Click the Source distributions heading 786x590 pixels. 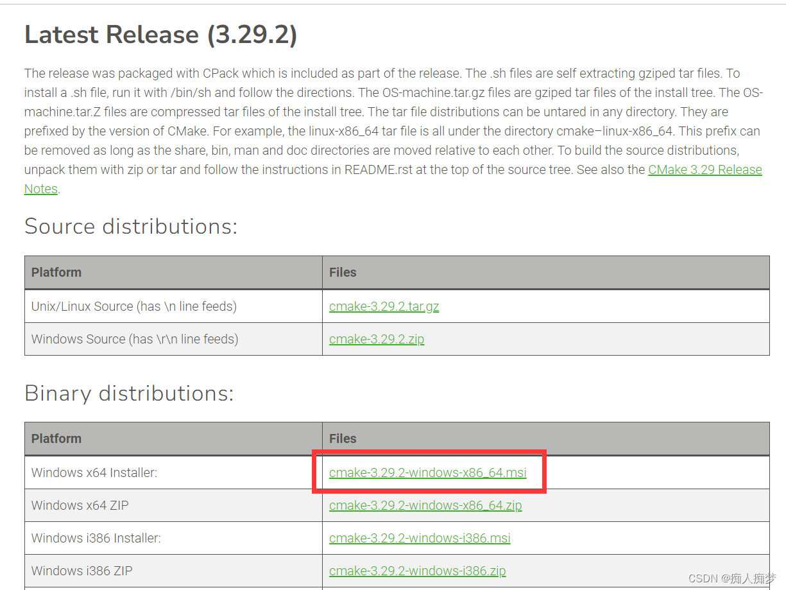coord(131,226)
